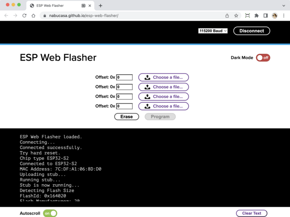Click the Program button
Screen dimensions: 290x217
(160, 117)
